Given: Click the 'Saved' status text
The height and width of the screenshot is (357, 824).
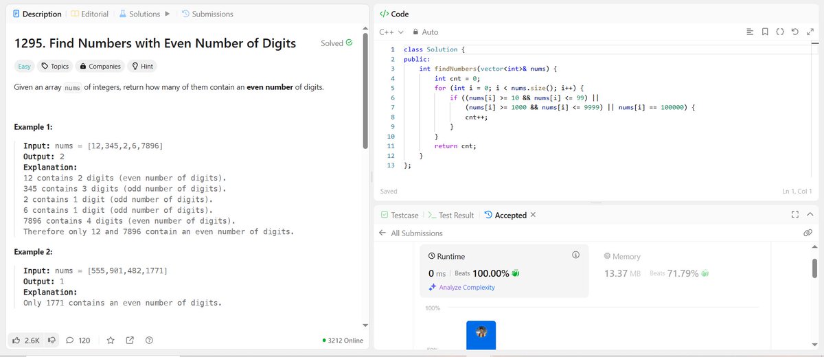Looking at the screenshot, I should [389, 191].
